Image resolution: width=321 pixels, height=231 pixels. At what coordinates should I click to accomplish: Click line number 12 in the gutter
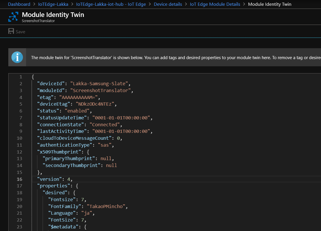(19, 152)
